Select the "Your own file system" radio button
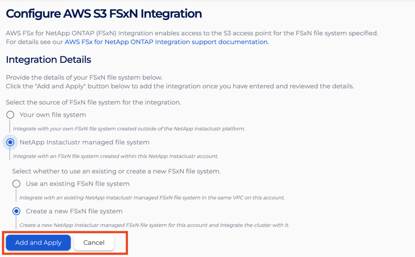This screenshot has height=257, width=415. pos(11,115)
